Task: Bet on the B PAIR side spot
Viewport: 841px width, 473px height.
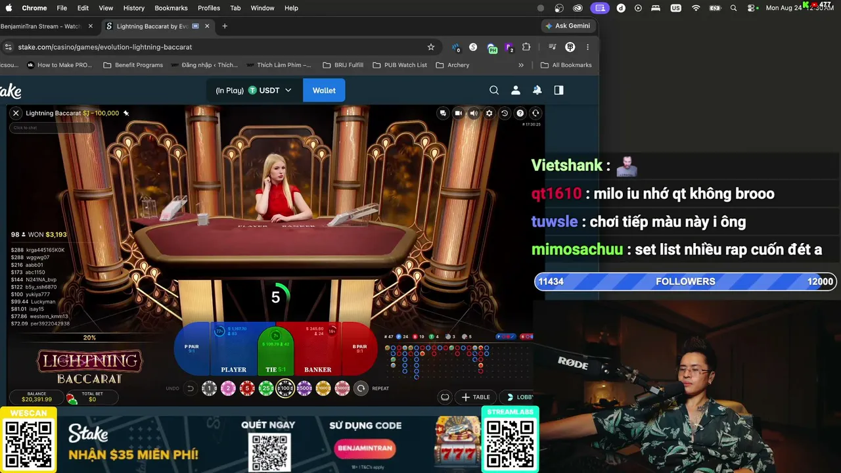Action: [359, 348]
